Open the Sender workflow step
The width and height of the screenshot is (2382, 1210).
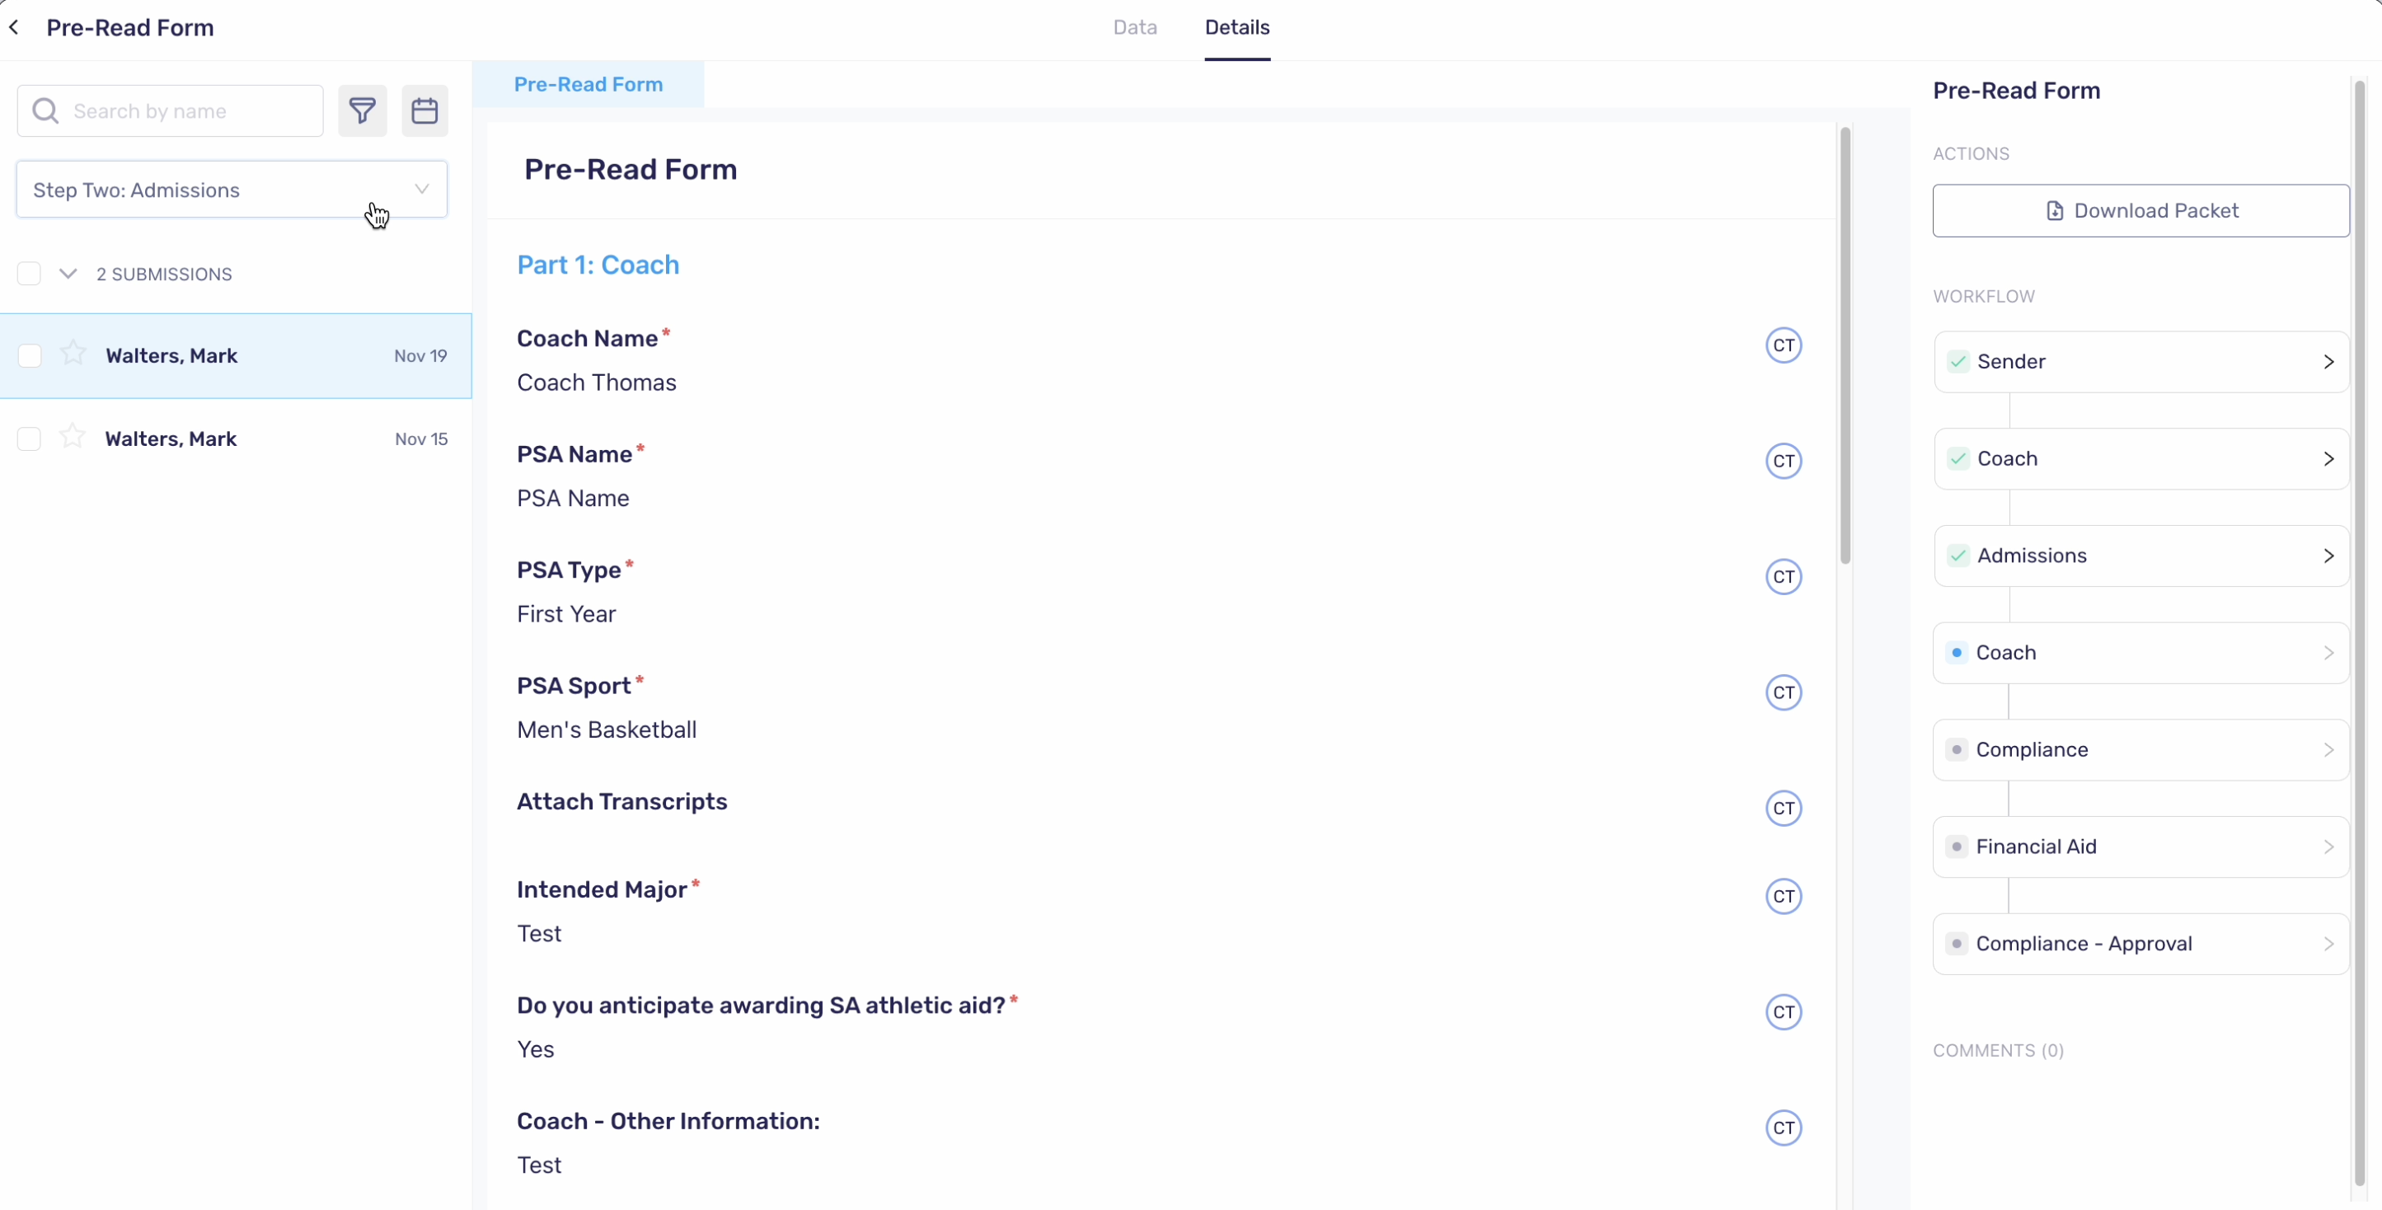pos(2141,361)
